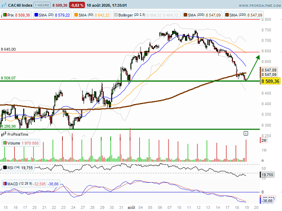Click the black RSI (14) color swatch
Viewport: 282px width, 211px height.
(x=5, y=167)
